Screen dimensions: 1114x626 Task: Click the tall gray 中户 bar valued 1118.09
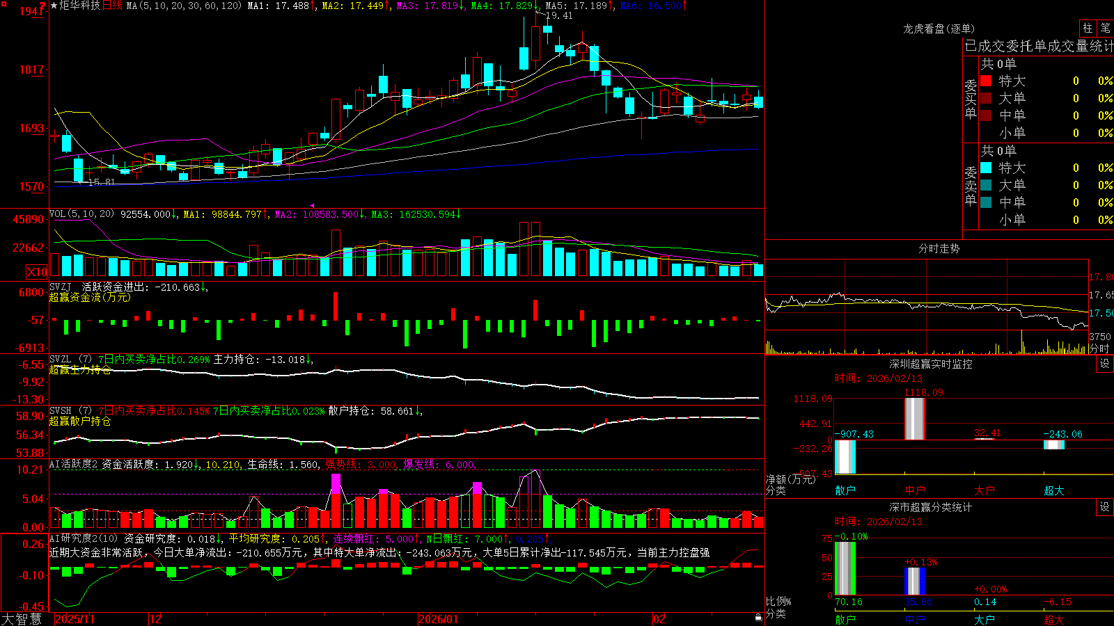915,419
